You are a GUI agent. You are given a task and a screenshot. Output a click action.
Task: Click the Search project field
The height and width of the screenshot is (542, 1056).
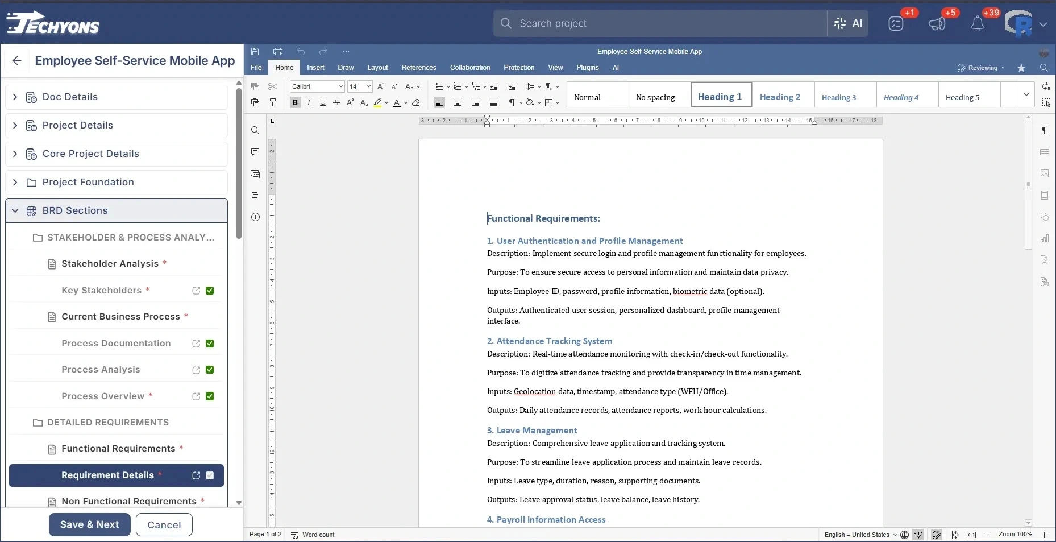coord(659,24)
